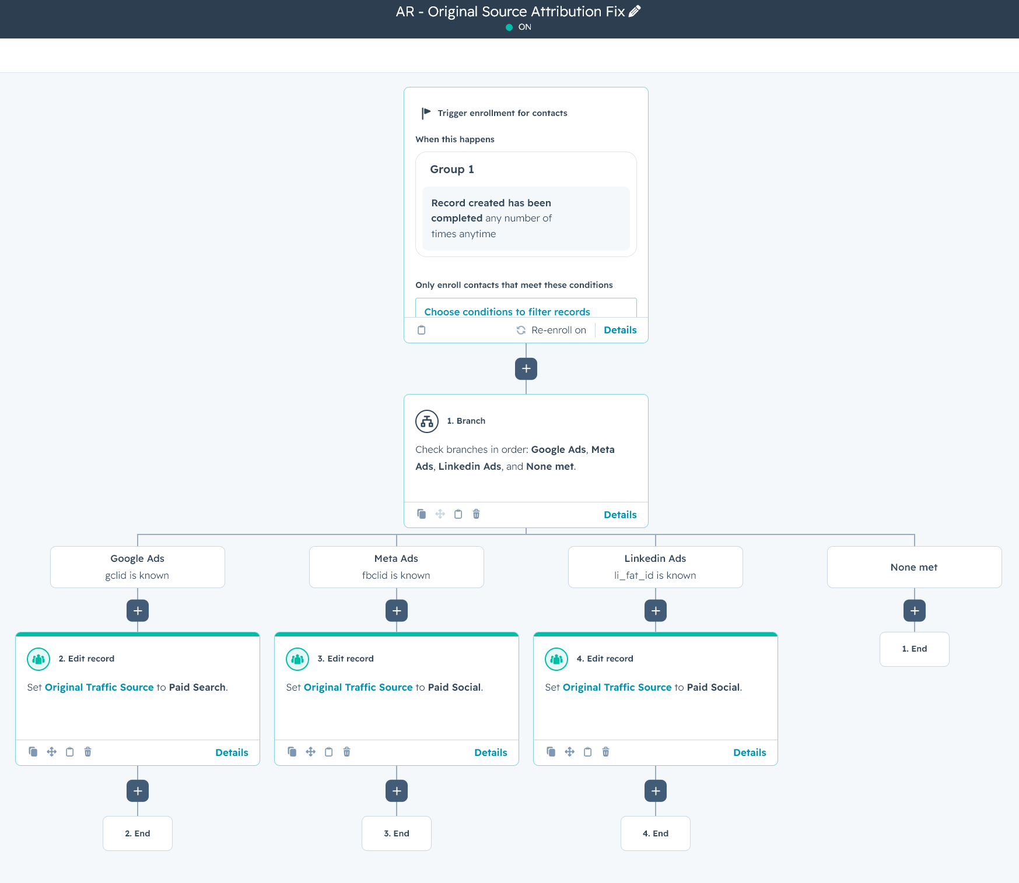Open Original Traffic Source link in step 3
Screen dimensions: 1019x883
pos(358,687)
